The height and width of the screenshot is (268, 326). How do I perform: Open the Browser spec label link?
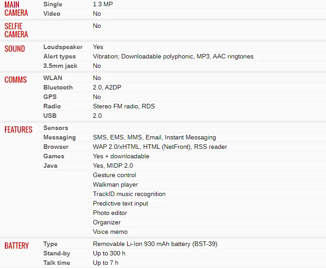(x=56, y=147)
